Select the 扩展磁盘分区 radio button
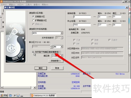Image resolution: width=131 pixels, height=98 pixels. tap(33, 20)
